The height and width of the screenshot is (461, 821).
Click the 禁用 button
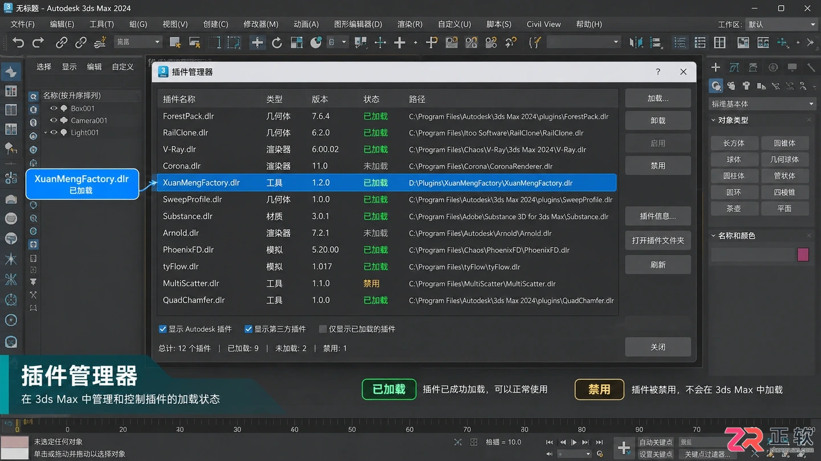pyautogui.click(x=658, y=166)
